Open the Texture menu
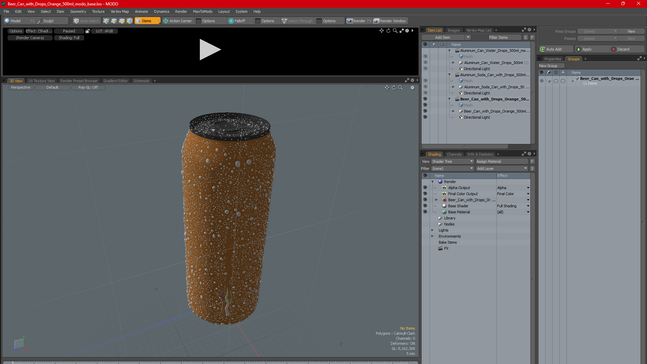This screenshot has width=647, height=364. [98, 11]
